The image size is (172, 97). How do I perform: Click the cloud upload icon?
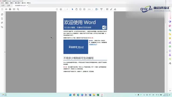[6, 9]
